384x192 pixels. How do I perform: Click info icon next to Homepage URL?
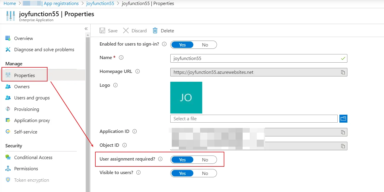(138, 71)
